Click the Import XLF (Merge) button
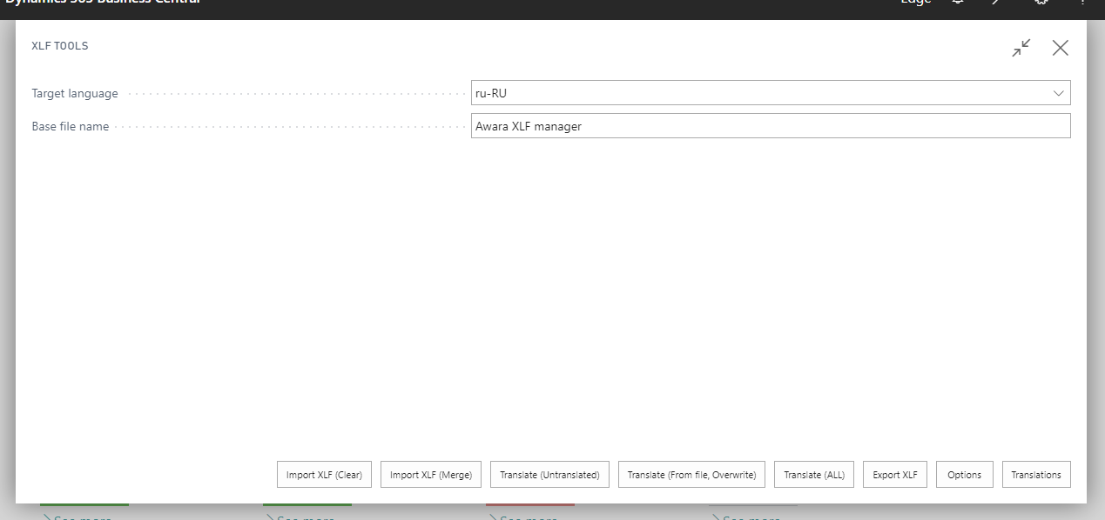This screenshot has width=1105, height=520. [431, 475]
